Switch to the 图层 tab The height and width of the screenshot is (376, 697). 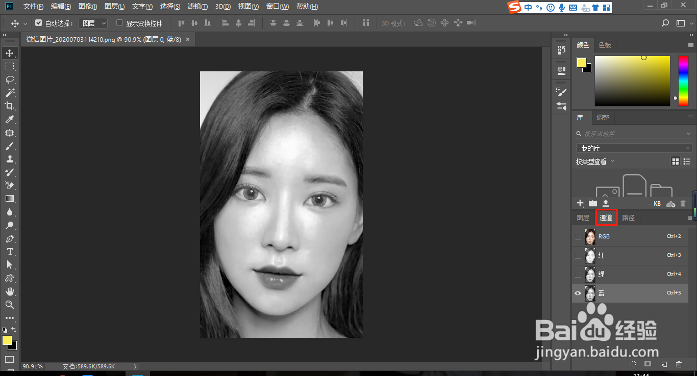click(583, 218)
